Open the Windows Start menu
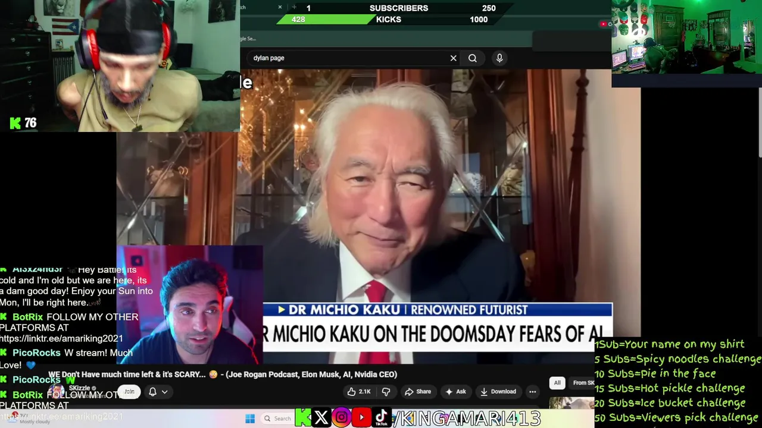The height and width of the screenshot is (428, 762). [x=250, y=418]
